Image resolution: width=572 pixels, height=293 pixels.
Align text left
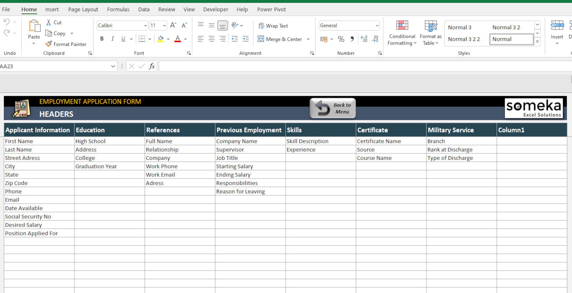201,39
